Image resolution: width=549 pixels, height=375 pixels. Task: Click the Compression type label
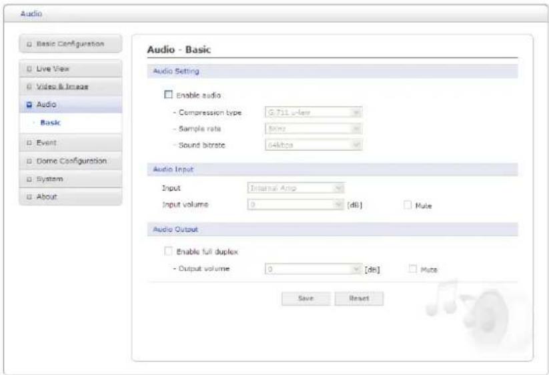[210, 113]
